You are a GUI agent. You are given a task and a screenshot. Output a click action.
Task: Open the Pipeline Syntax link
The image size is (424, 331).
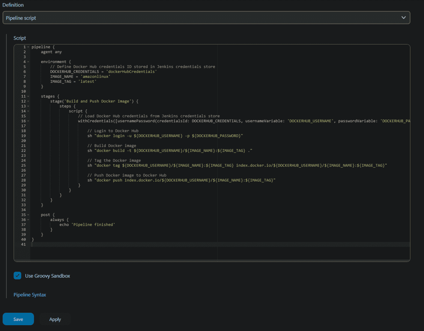pyautogui.click(x=30, y=295)
